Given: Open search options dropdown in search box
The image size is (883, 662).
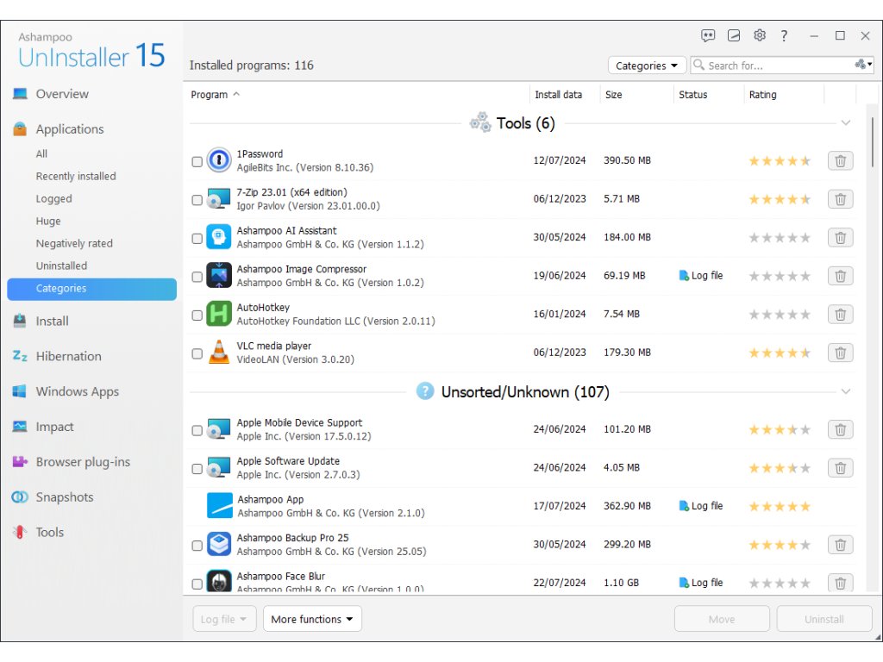Looking at the screenshot, I should tap(863, 64).
